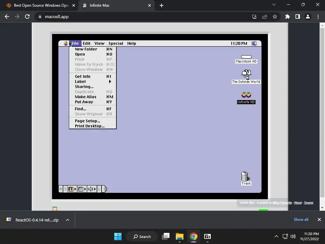Screen dimensions: 325x244
Task: Open Monitor resolution control strip module
Action: pos(82,189)
